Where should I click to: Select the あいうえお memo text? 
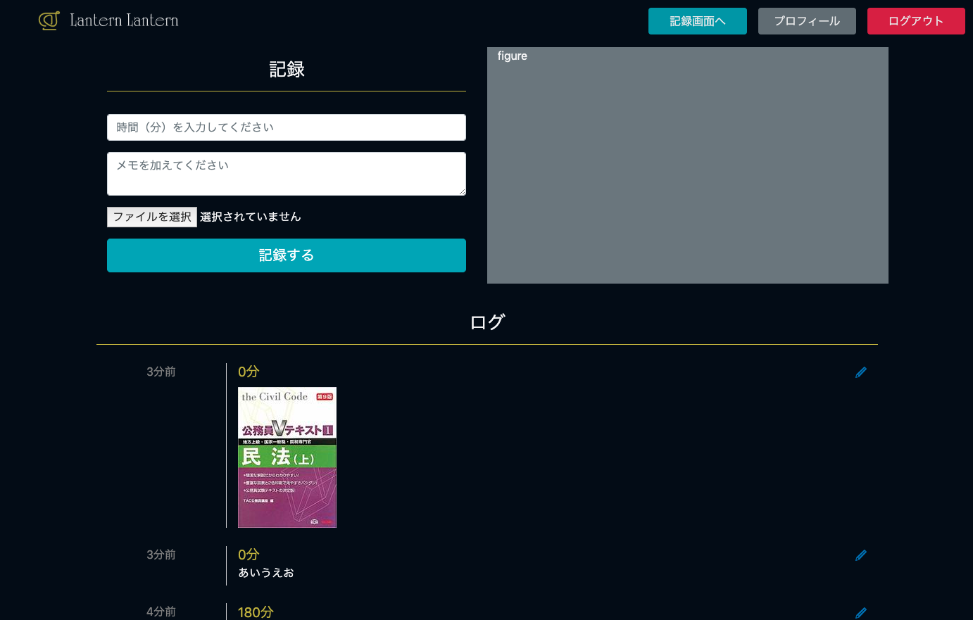[266, 573]
